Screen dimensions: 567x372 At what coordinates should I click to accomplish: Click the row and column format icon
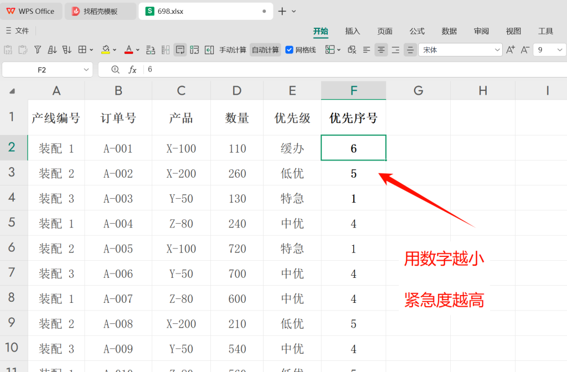pos(151,50)
